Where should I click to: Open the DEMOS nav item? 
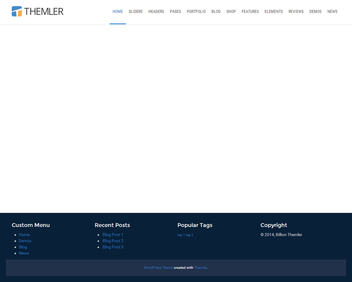coord(315,12)
